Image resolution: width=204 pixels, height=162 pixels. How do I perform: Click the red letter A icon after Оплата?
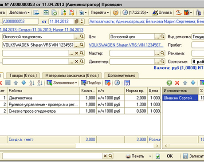click(x=178, y=12)
